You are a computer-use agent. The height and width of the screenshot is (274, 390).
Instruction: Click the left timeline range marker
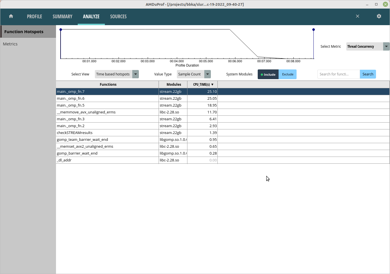pos(61,29)
